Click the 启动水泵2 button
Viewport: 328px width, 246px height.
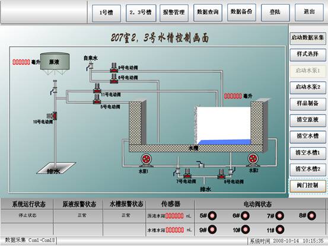tap(308, 87)
